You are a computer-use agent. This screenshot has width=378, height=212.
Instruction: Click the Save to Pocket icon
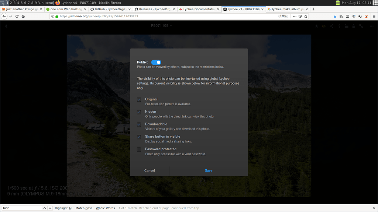[x=300, y=16]
